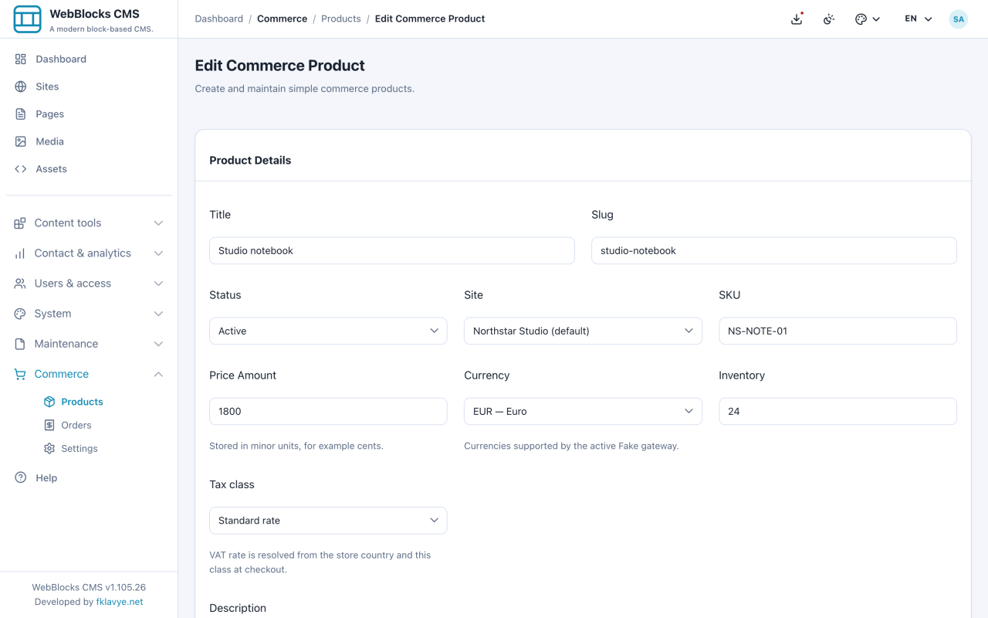Viewport: 988px width, 618px height.
Task: Toggle the dark mode icon in header
Action: [829, 19]
